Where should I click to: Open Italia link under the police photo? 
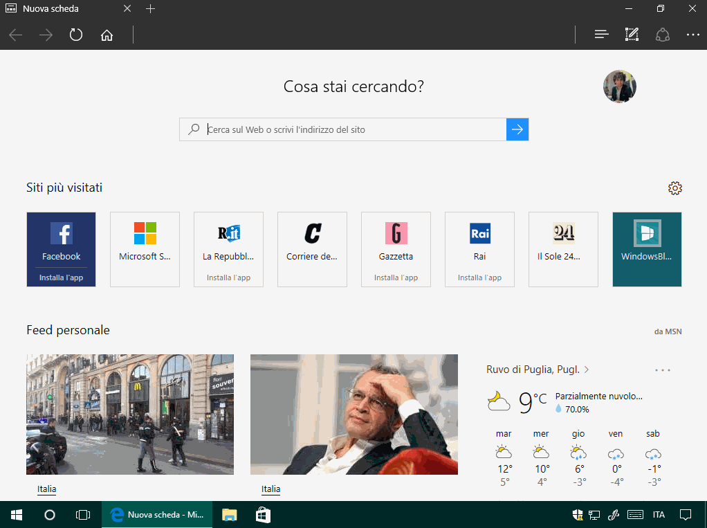pyautogui.click(x=47, y=489)
